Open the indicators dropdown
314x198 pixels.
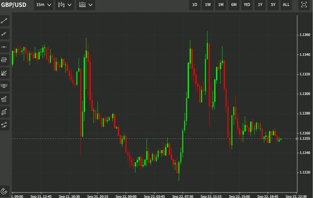point(86,5)
